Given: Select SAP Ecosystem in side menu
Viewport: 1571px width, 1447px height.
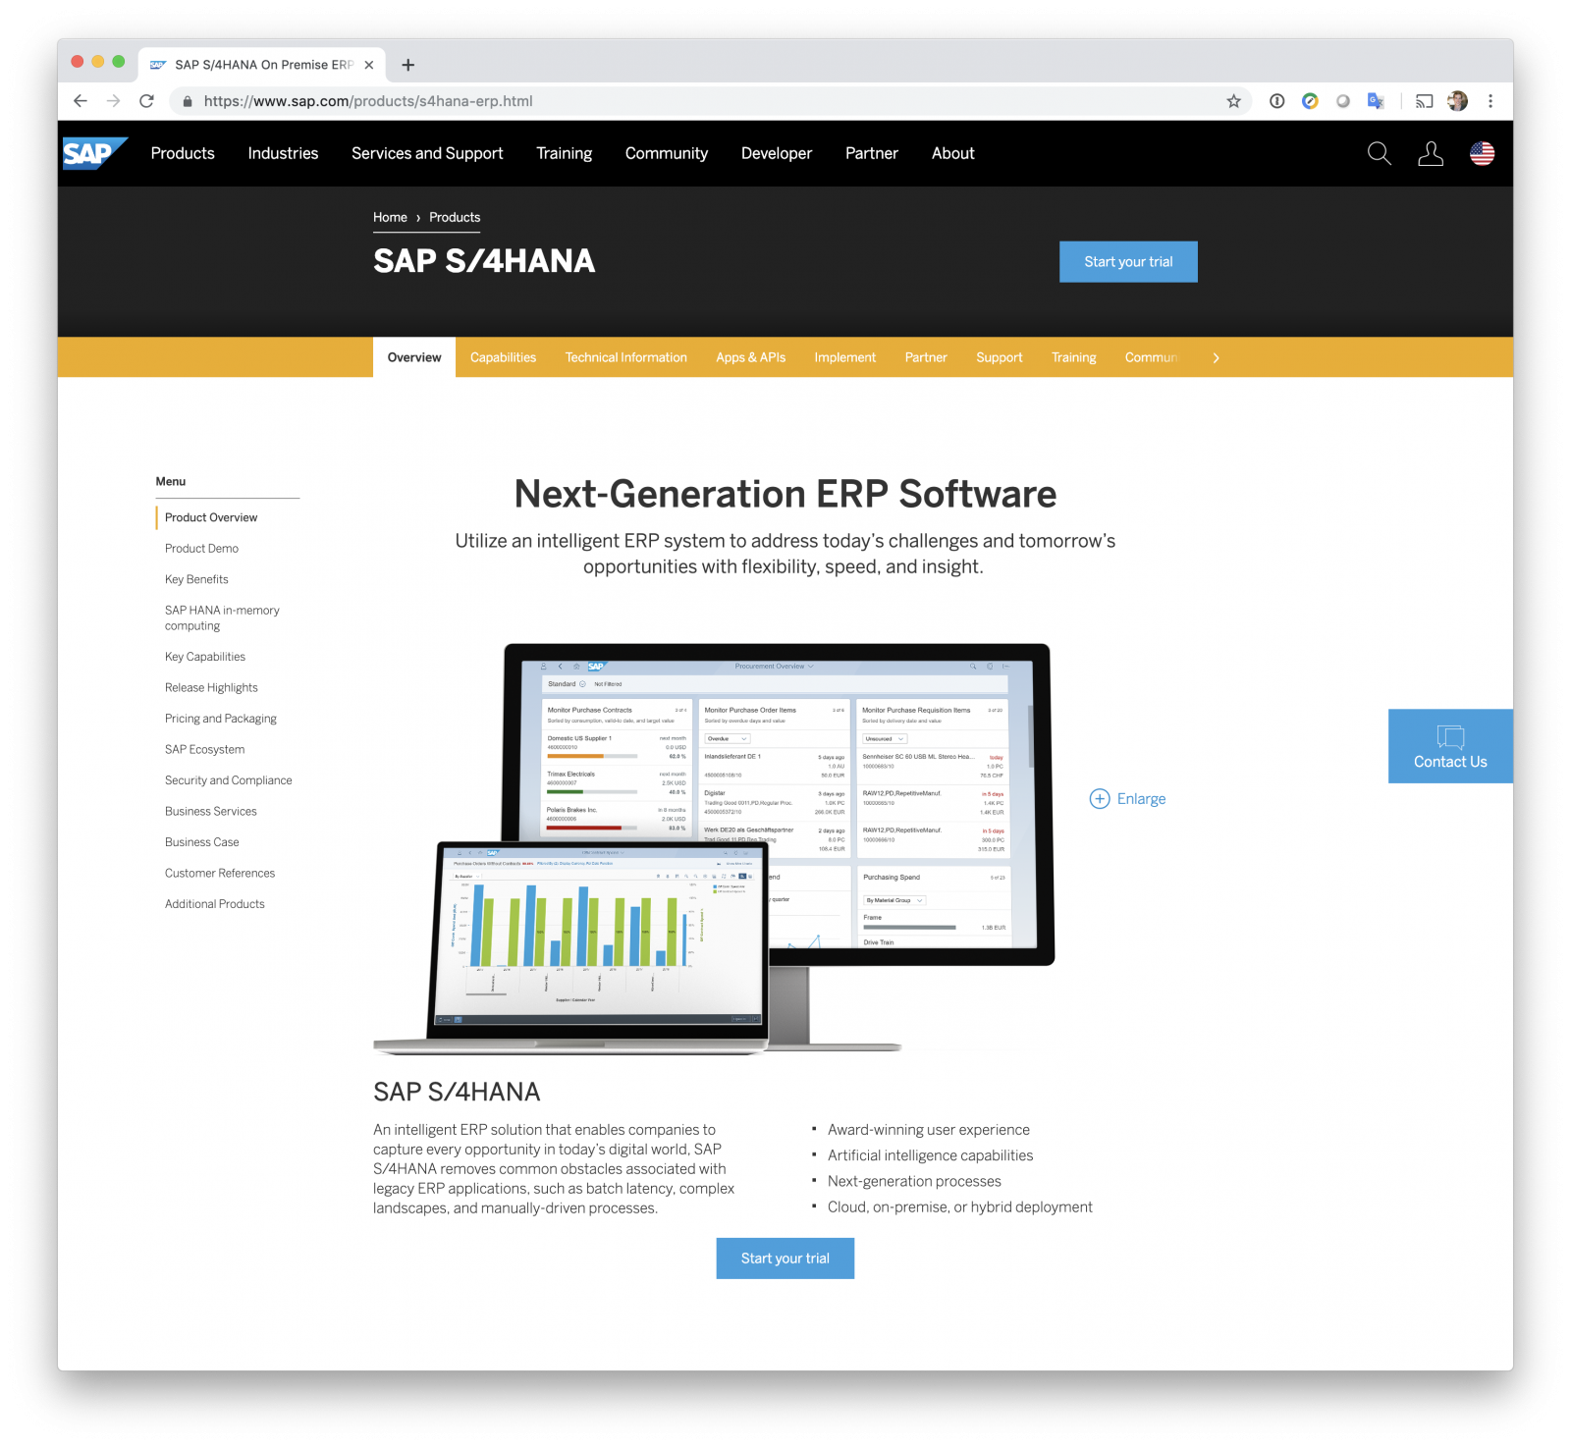Looking at the screenshot, I should coord(204,749).
